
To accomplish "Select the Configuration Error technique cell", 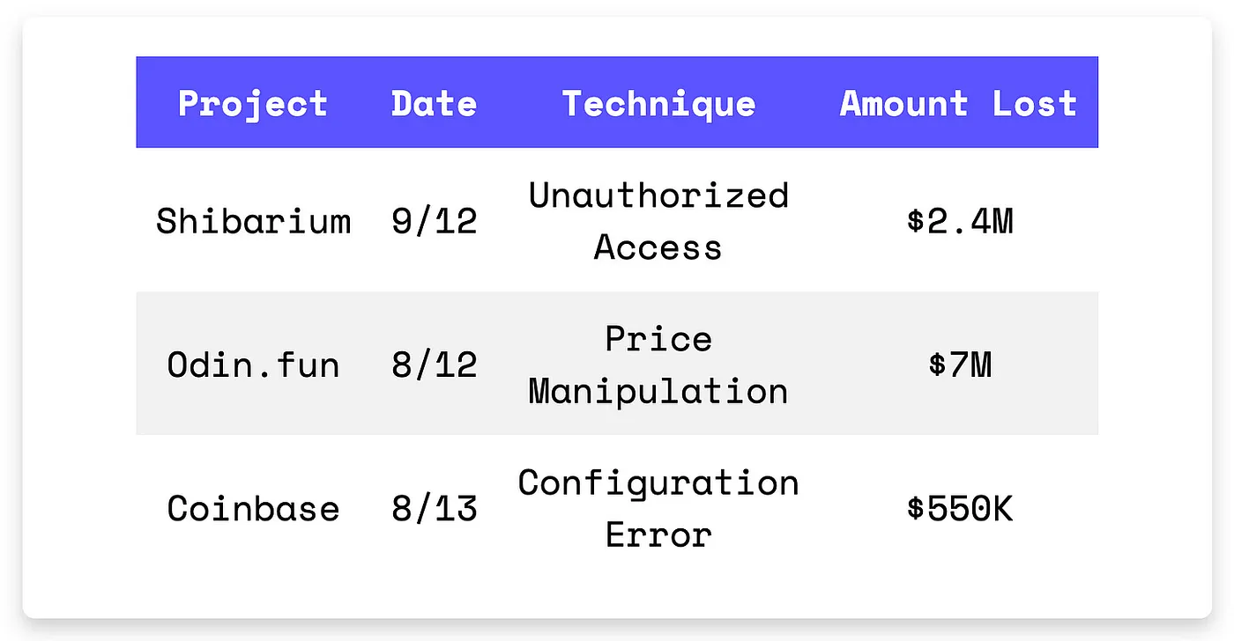I will [658, 508].
